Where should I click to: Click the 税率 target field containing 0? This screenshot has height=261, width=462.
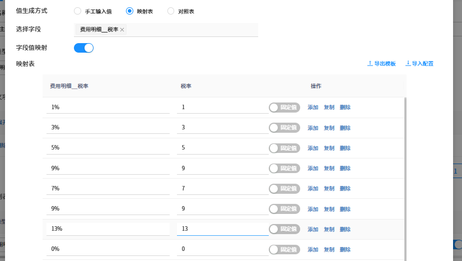(x=223, y=249)
